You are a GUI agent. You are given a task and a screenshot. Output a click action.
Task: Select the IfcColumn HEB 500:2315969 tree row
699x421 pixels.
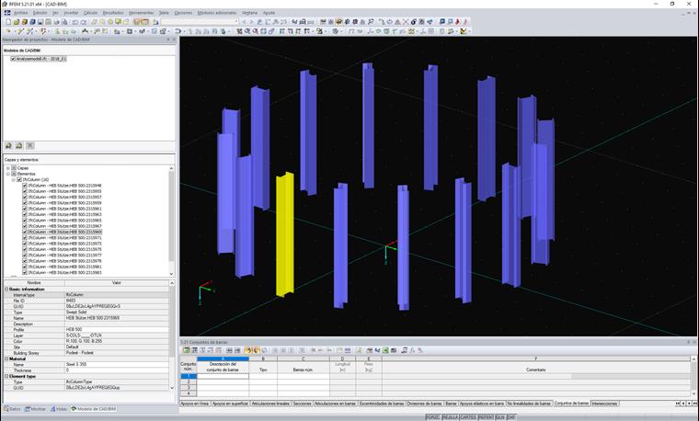point(64,232)
